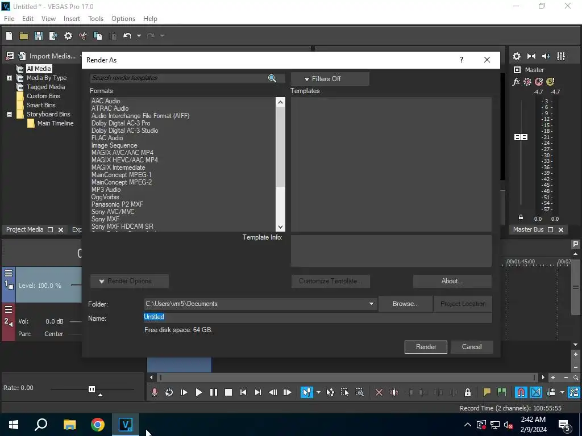Screen dimensions: 582x436
Task: Click the Stop button in transport
Action: point(228,392)
